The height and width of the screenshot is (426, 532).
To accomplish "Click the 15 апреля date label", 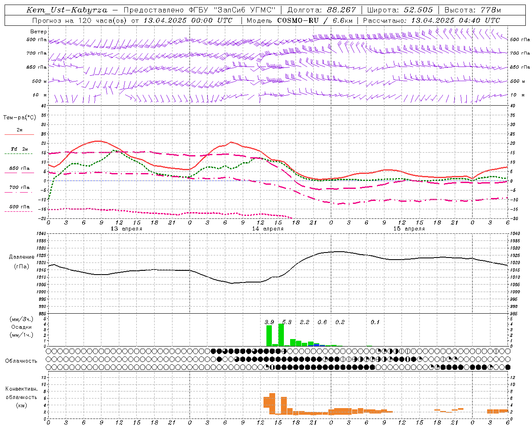I will click(x=409, y=229).
